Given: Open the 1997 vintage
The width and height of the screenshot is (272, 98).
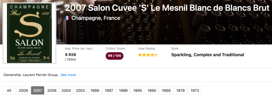Looking at the screenshot, I should point(109,90).
